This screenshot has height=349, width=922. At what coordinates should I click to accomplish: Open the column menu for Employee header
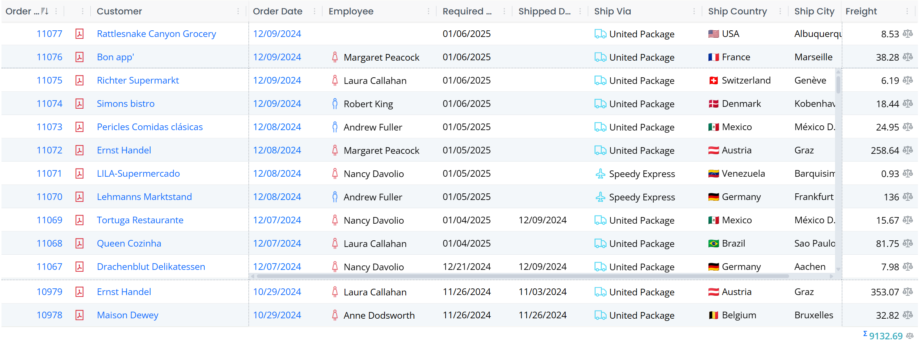click(x=428, y=11)
